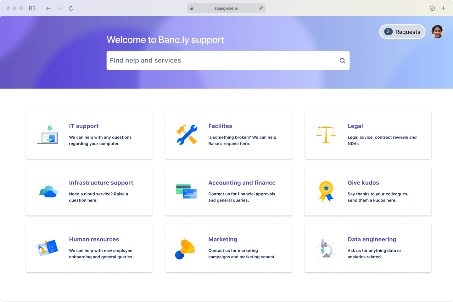The width and height of the screenshot is (453, 302).
Task: Open the user profile avatar
Action: pos(437,32)
